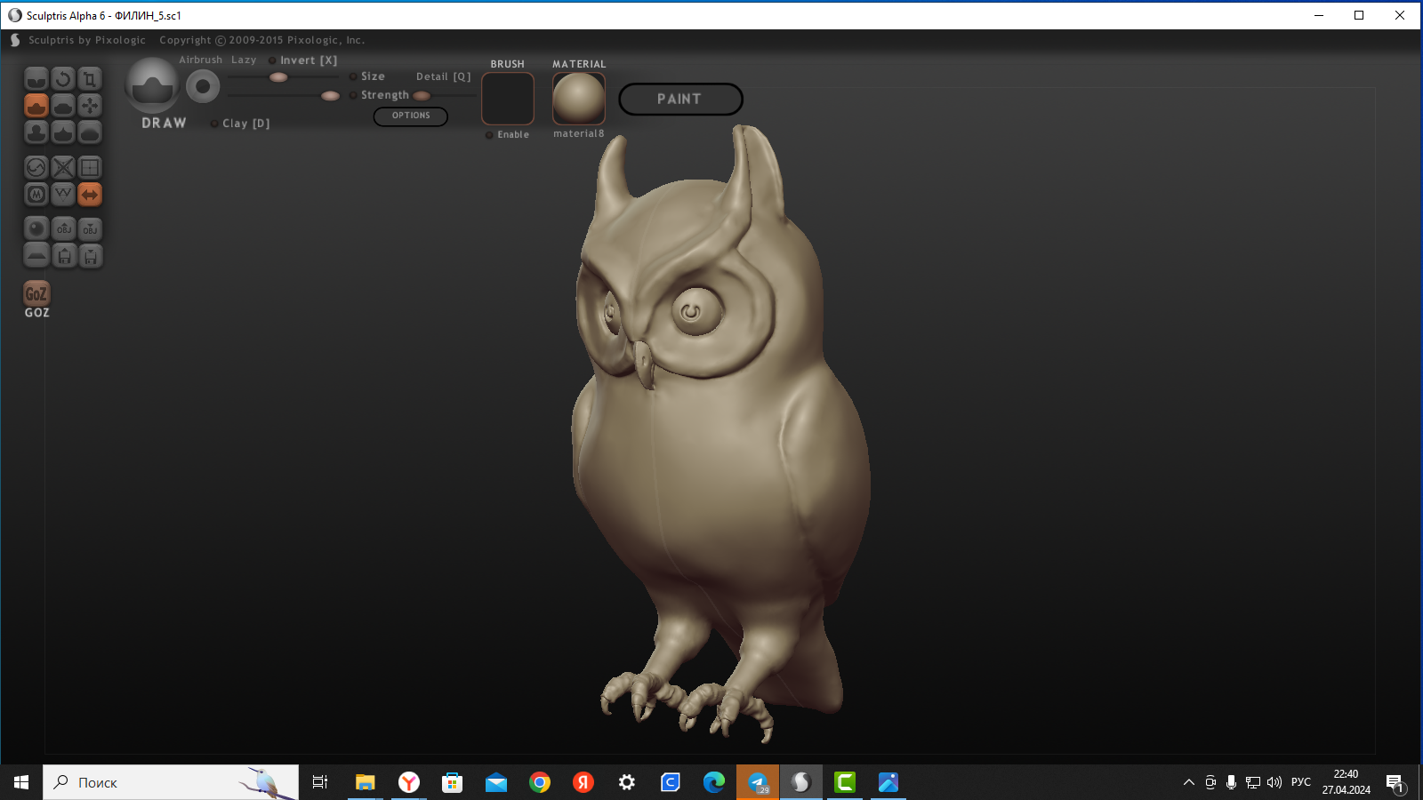This screenshot has height=800, width=1423.
Task: Open the Sculptris app in the taskbar
Action: click(801, 782)
